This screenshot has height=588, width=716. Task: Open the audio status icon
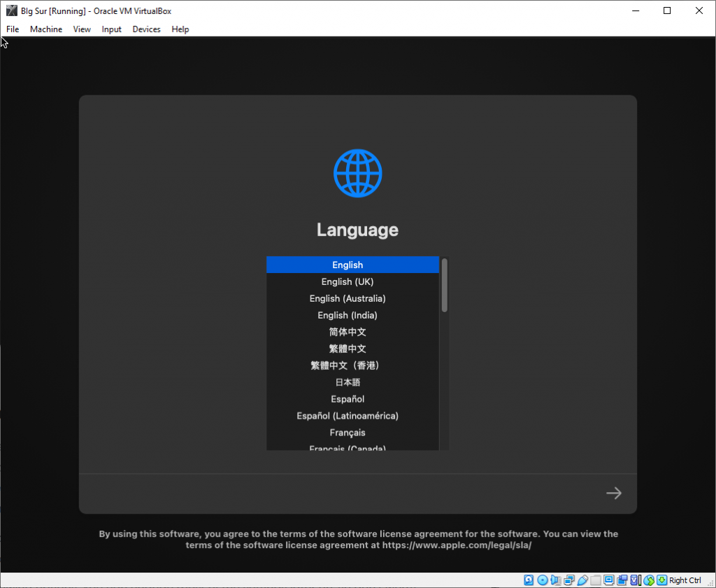coord(555,580)
